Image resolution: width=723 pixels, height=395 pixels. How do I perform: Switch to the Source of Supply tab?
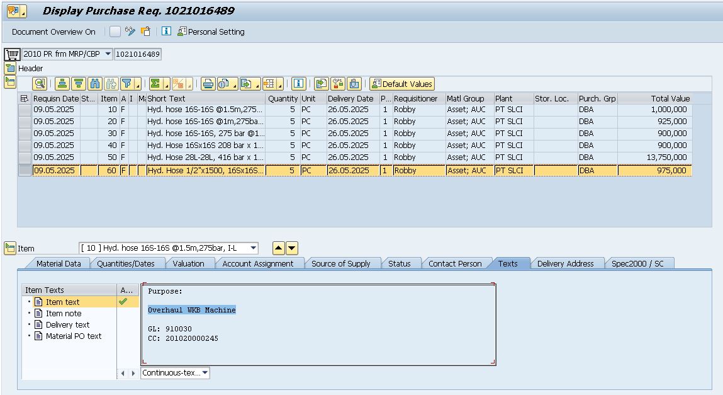pyautogui.click(x=341, y=263)
